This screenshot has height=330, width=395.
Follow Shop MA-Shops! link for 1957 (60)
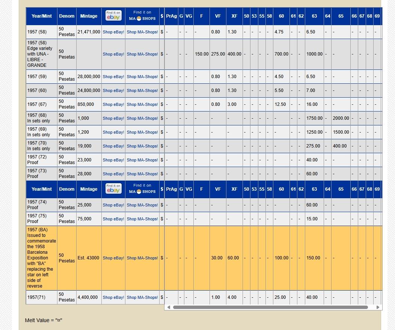142,90
